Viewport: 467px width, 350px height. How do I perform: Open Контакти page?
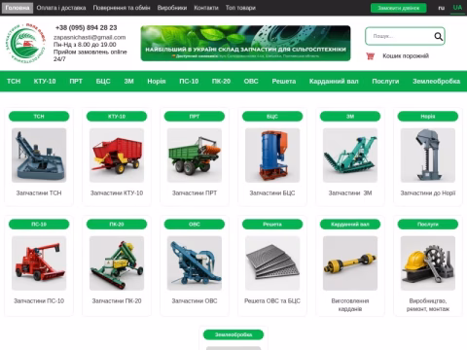[206, 8]
